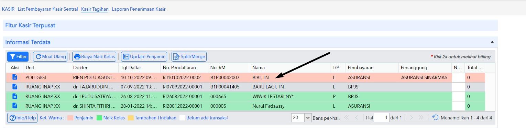Open Laporan Penerimaan Kasir tab
This screenshot has height=128, width=526.
[x=139, y=9]
